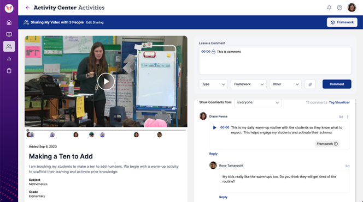Expand the Show Comments from Everyone dropdown
363x202 pixels.
(x=258, y=102)
